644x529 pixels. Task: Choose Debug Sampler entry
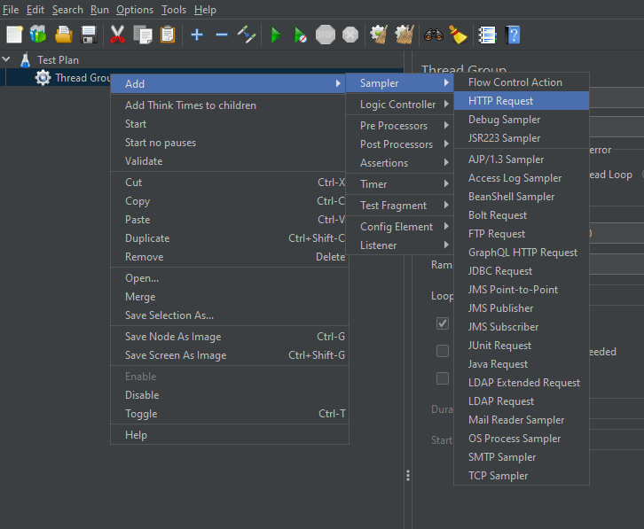(x=522, y=120)
